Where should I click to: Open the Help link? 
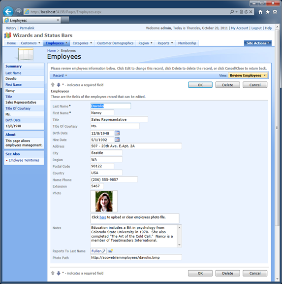pos(268,28)
